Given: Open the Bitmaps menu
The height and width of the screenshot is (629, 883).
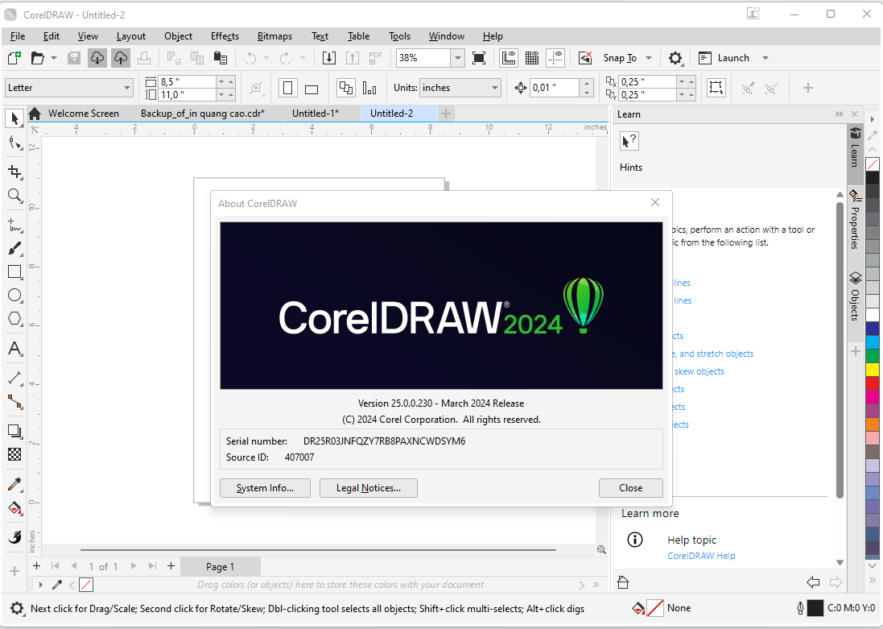Looking at the screenshot, I should (x=274, y=36).
